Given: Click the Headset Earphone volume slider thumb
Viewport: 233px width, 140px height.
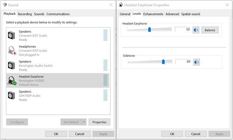Looking at the screenshot, I should point(149,29).
